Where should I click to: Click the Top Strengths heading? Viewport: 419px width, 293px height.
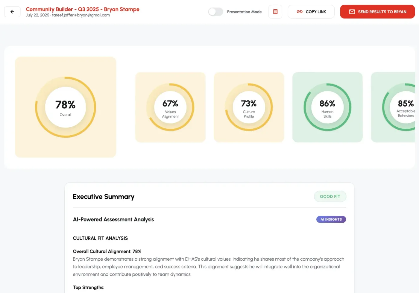pyautogui.click(x=89, y=287)
